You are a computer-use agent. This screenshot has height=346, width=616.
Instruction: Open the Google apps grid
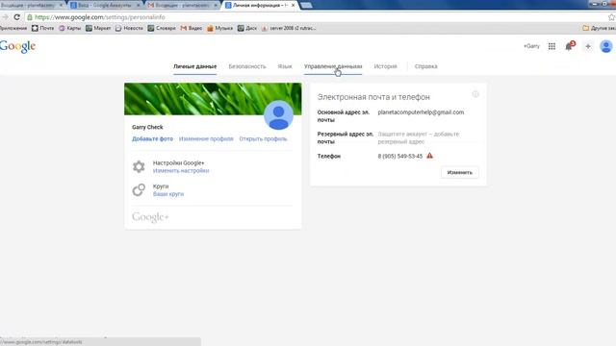[x=552, y=46]
